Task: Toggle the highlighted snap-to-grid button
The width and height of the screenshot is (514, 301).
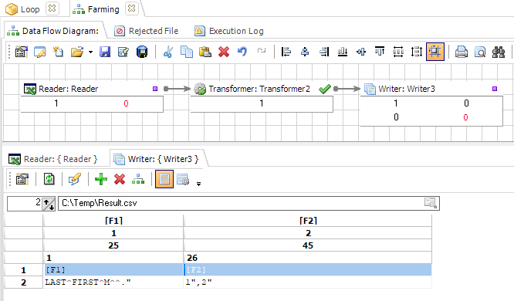Action: 435,52
